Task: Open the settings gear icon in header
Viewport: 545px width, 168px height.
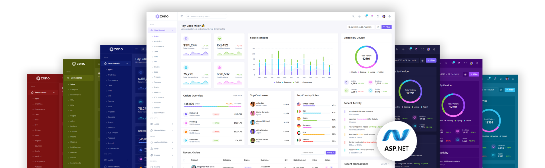Action: point(389,17)
